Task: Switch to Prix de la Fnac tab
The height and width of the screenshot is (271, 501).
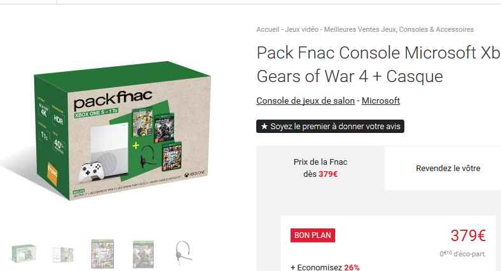Action: click(320, 168)
